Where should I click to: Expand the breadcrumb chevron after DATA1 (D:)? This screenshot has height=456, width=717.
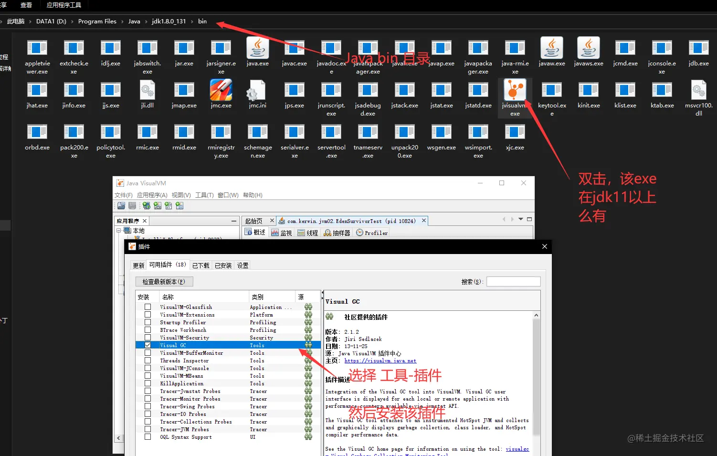72,21
